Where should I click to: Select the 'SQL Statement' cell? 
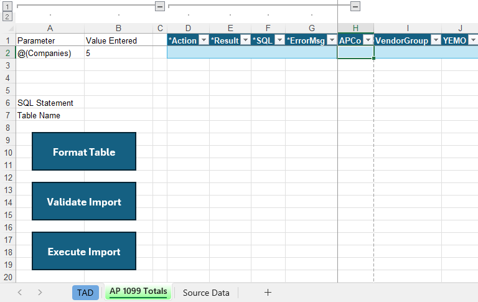(50, 103)
